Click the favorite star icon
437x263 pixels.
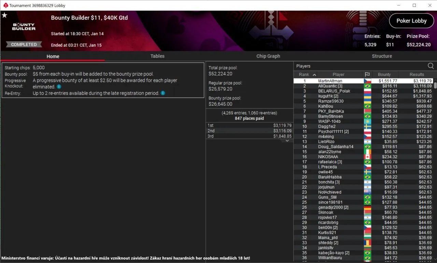(x=4, y=15)
